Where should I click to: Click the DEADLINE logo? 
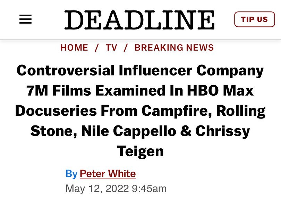point(139,19)
